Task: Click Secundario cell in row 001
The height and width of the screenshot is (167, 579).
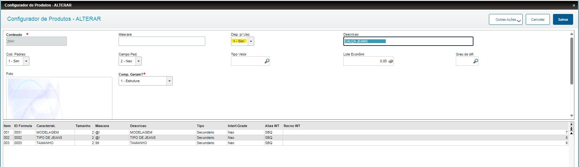Action: coord(211,132)
